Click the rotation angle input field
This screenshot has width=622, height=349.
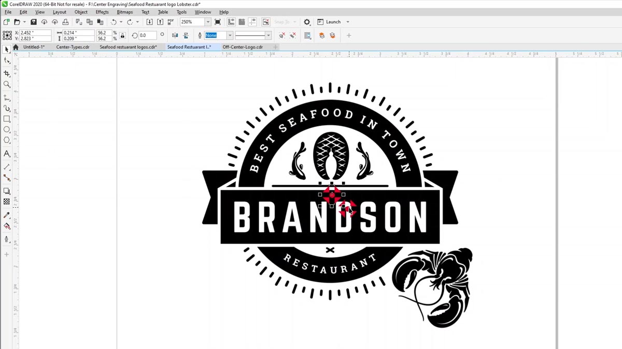tap(147, 36)
